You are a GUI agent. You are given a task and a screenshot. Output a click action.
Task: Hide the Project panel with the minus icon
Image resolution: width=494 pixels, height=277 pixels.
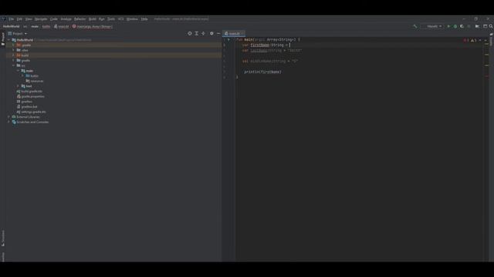tap(218, 33)
